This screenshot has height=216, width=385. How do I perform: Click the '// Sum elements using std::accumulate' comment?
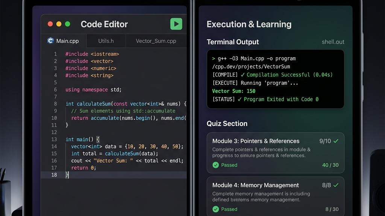(123, 111)
